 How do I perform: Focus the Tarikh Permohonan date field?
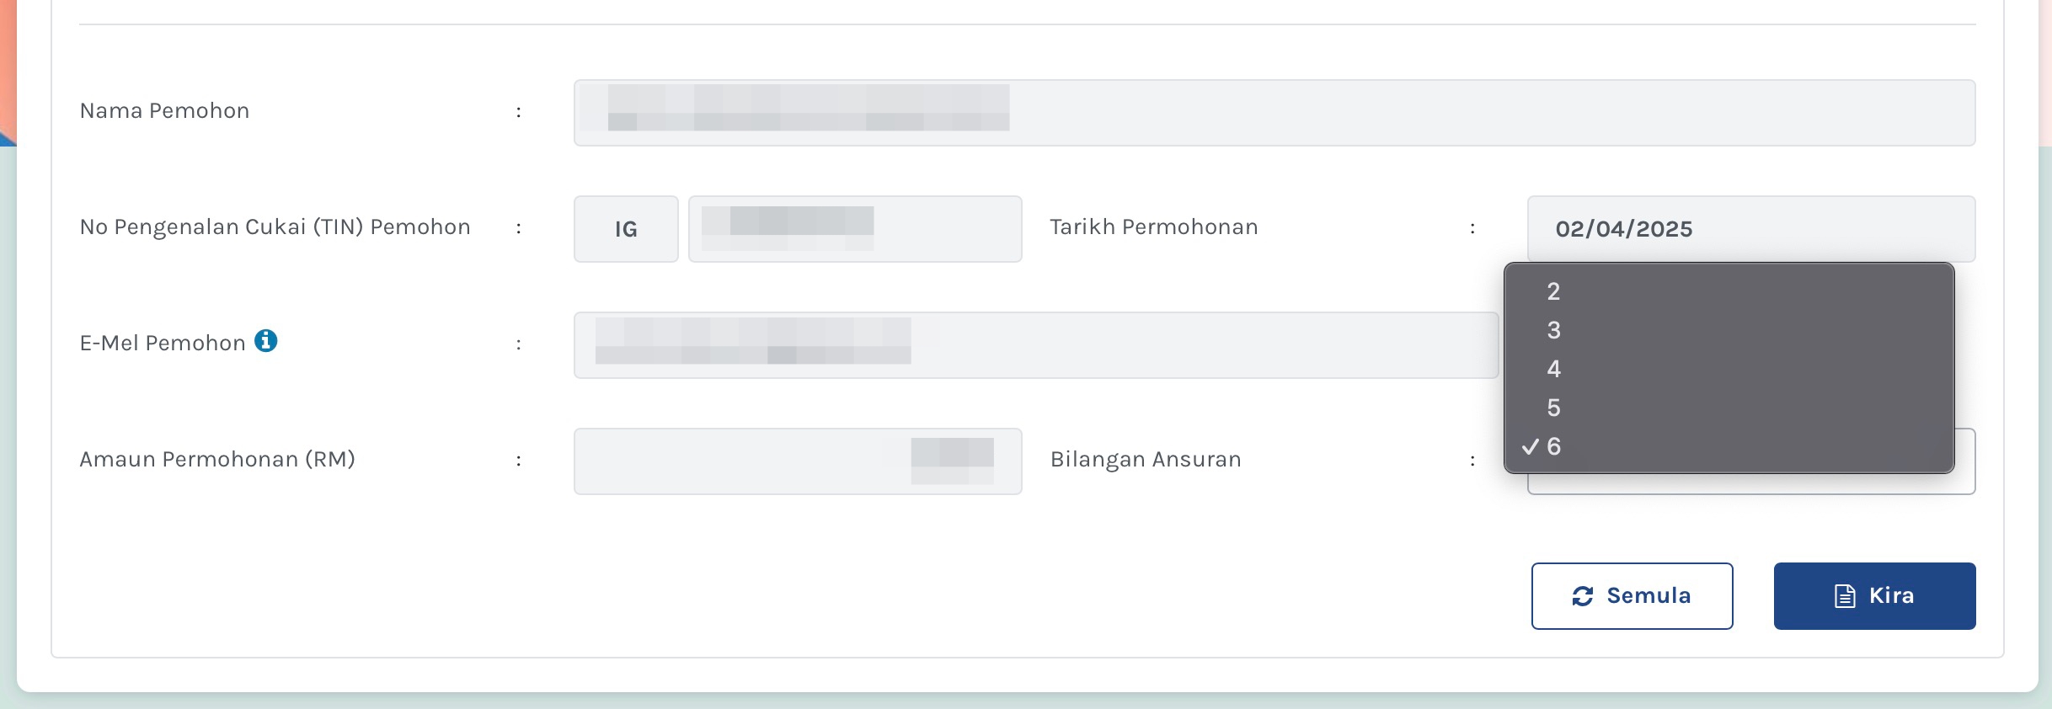[x=1751, y=229]
